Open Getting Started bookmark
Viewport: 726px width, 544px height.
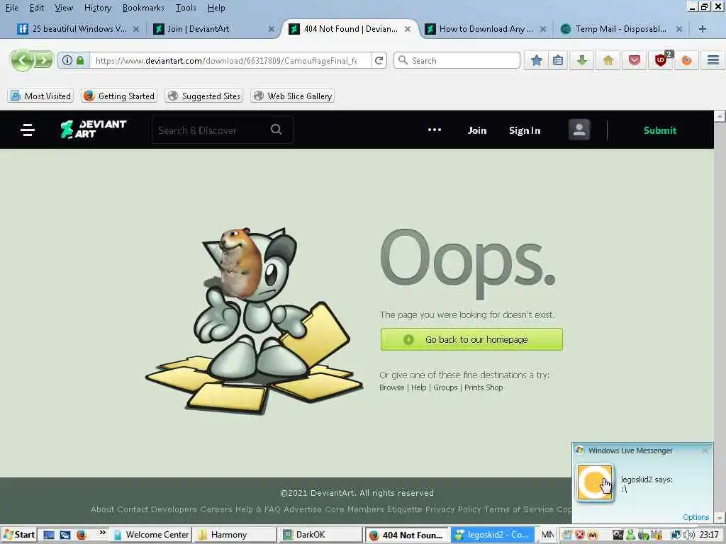tap(119, 96)
